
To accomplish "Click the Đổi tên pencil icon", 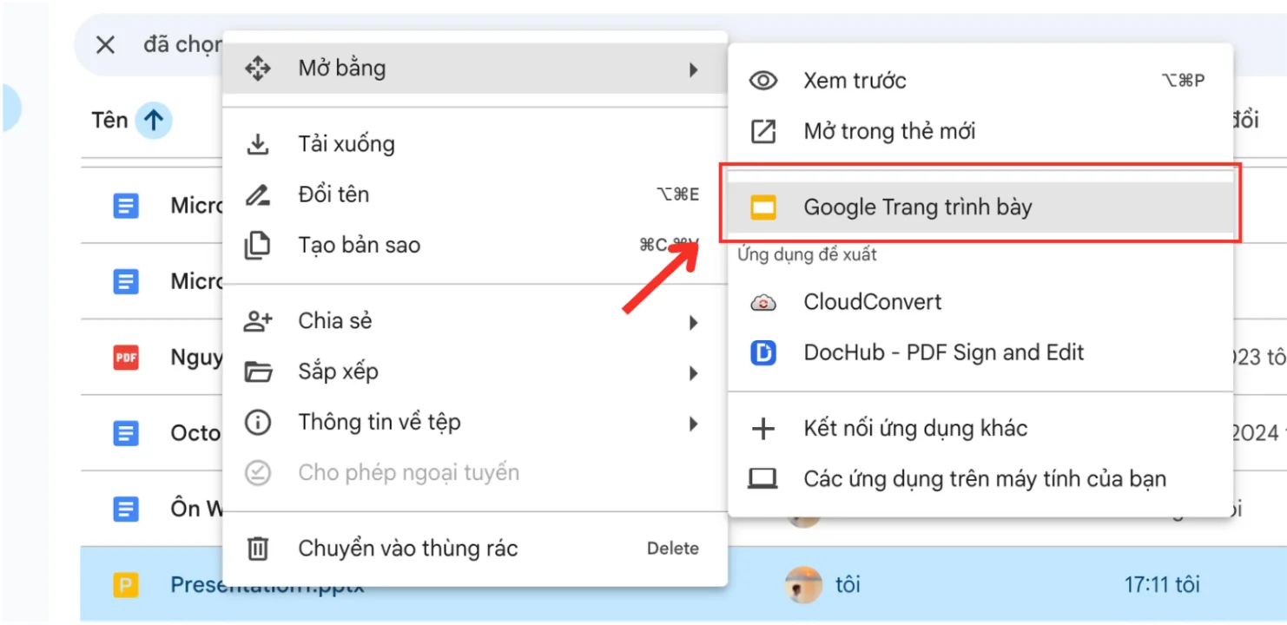I will [258, 194].
